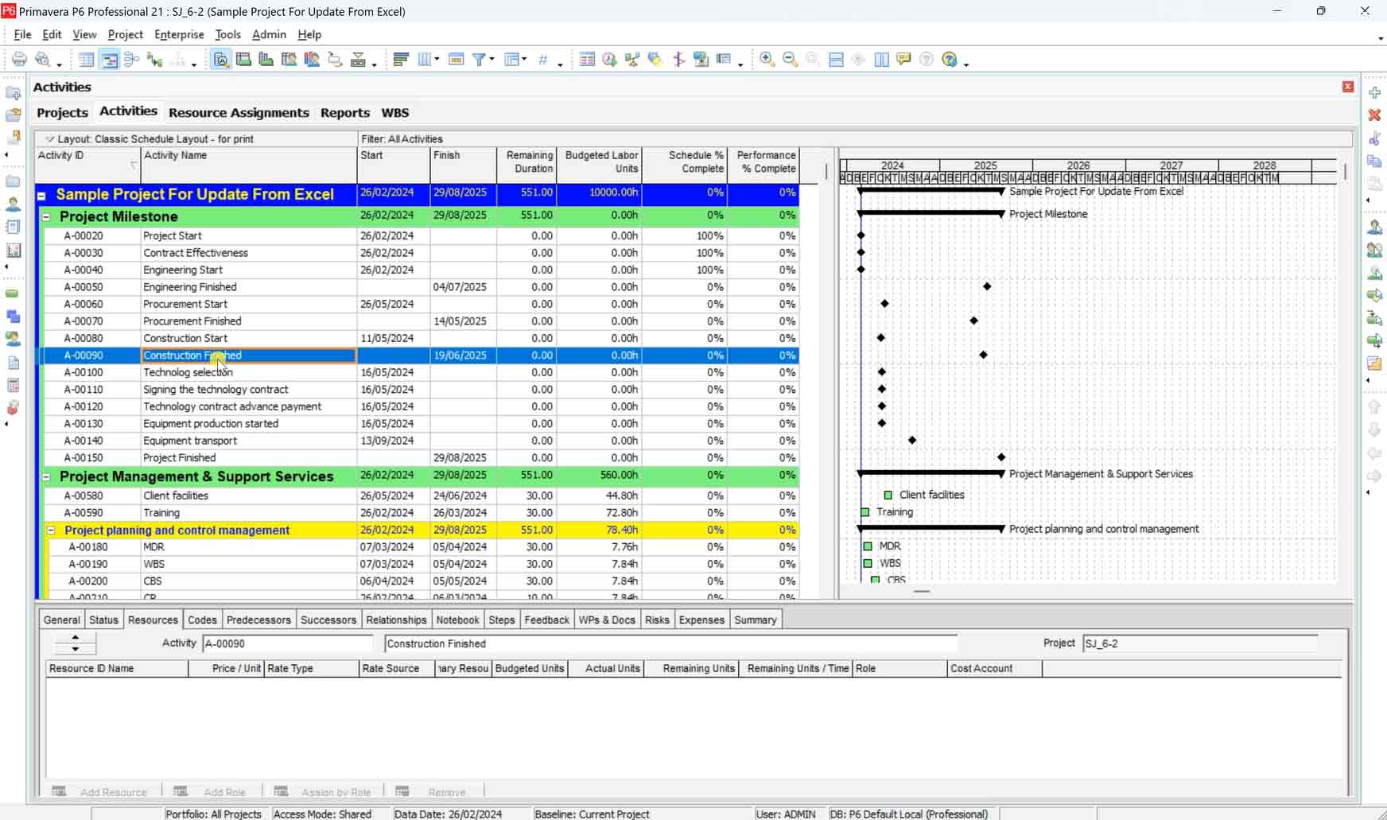
Task: Open the Columns dropdown arrow
Action: (x=437, y=60)
